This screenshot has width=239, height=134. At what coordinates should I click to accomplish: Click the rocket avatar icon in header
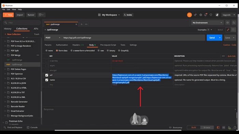(217, 15)
